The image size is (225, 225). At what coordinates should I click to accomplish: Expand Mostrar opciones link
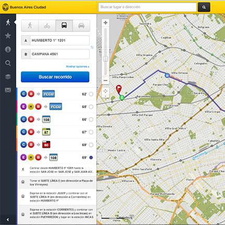pyautogui.click(x=77, y=66)
